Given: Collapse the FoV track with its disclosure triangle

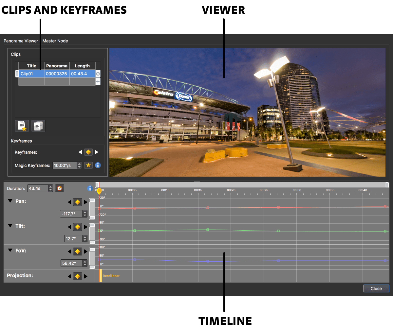Looking at the screenshot, I should [x=10, y=251].
